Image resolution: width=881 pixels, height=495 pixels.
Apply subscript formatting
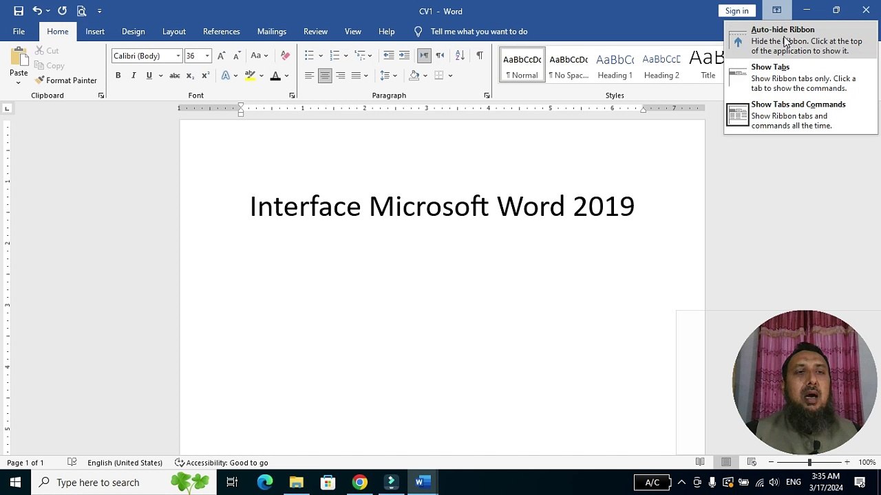coord(190,76)
